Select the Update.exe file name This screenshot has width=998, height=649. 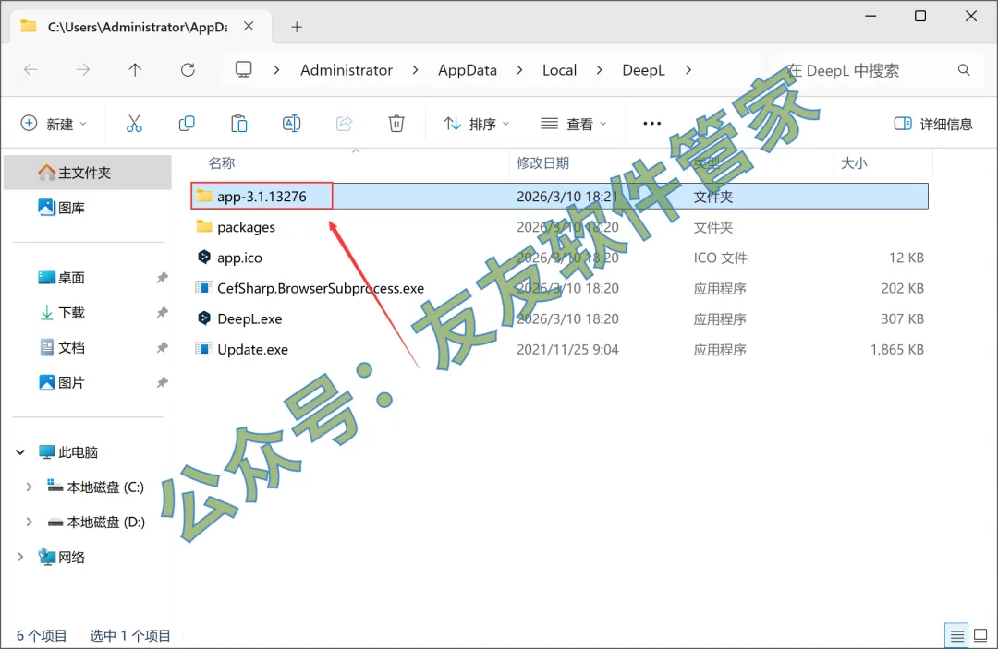coord(252,349)
